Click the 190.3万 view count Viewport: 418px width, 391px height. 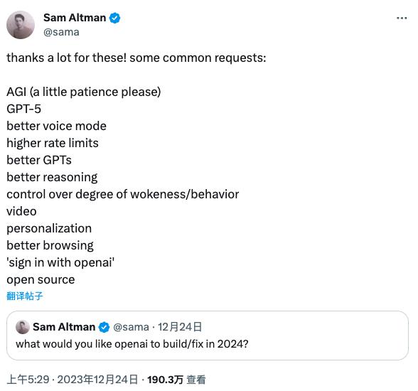click(x=165, y=380)
